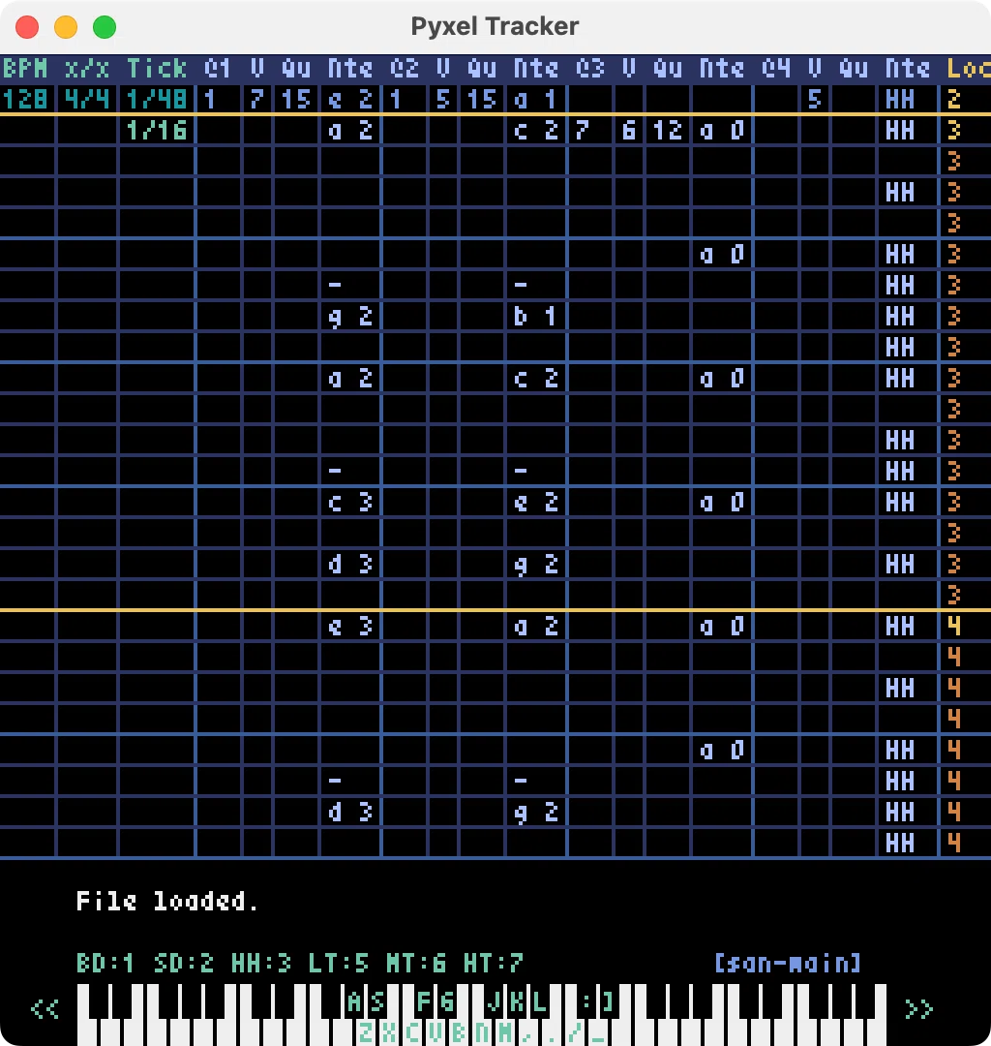Click the Tick column header

pyautogui.click(x=157, y=68)
